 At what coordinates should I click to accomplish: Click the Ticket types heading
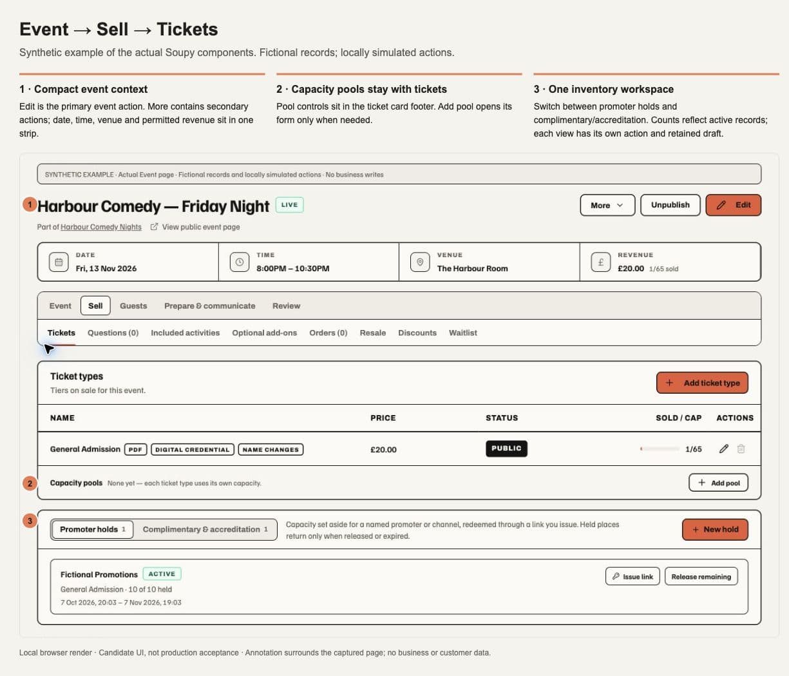[77, 376]
